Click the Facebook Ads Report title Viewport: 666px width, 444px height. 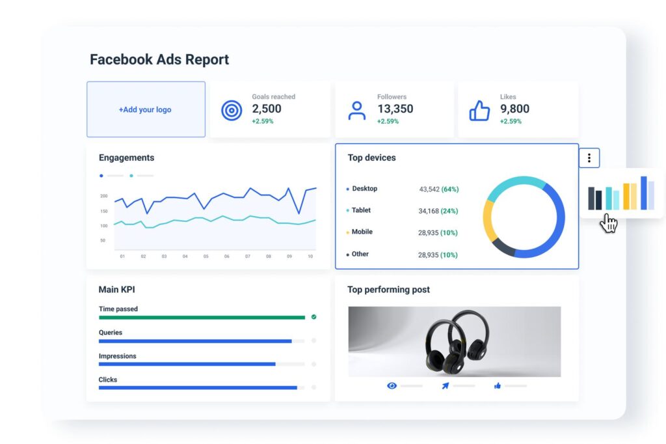tap(159, 59)
